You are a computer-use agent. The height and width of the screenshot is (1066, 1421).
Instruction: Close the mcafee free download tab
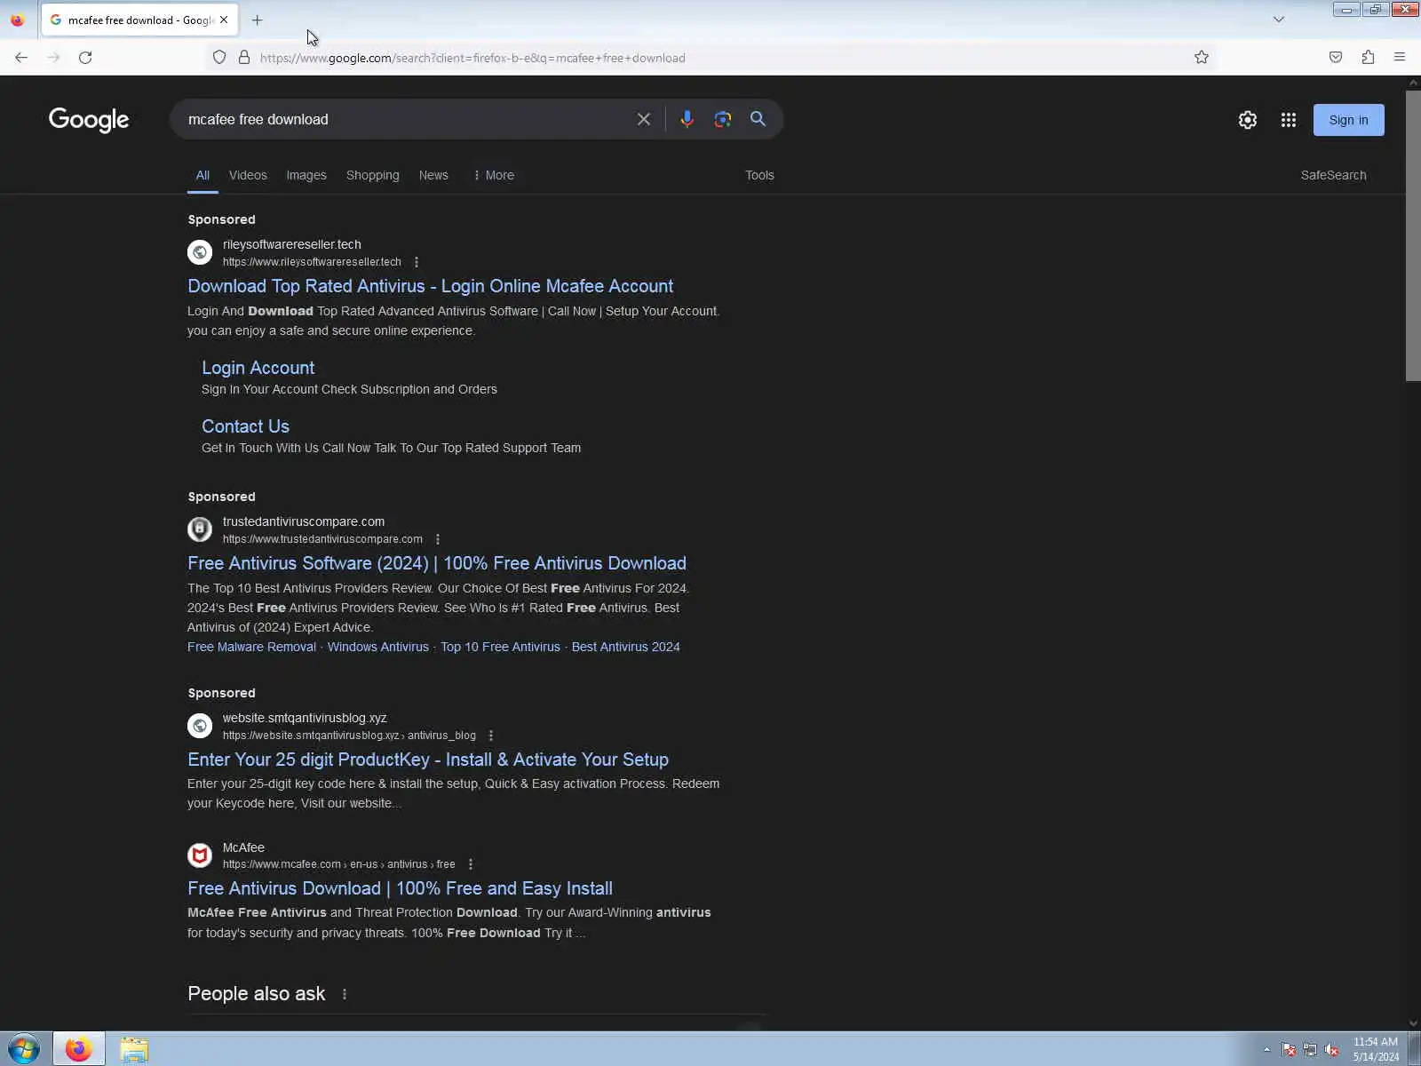tap(224, 20)
